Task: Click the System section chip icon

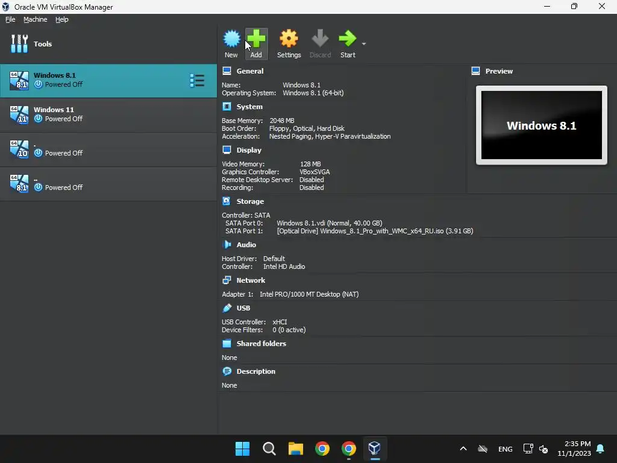Action: [227, 106]
